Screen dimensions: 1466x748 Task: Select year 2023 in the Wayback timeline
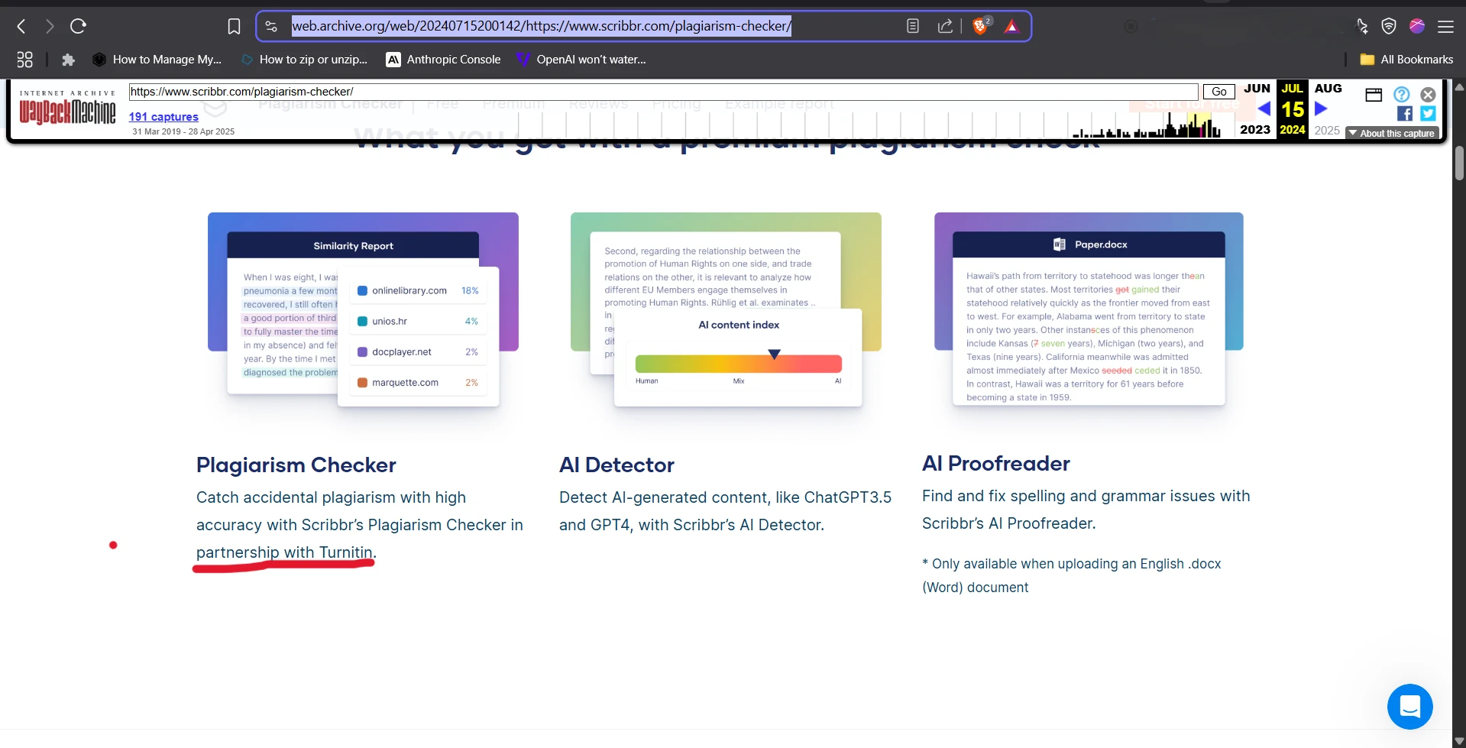[x=1255, y=130]
